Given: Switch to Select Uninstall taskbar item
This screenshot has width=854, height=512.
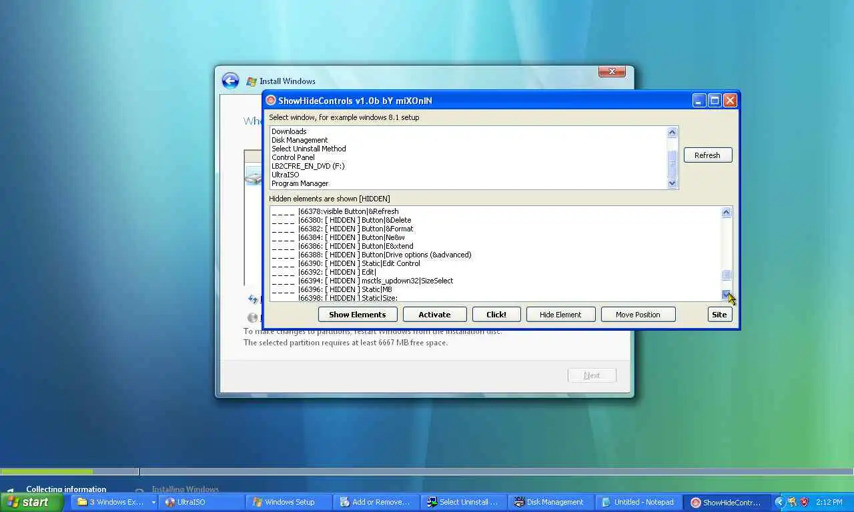Looking at the screenshot, I should point(463,502).
